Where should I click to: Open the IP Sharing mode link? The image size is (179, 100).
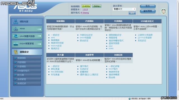coord(85,13)
